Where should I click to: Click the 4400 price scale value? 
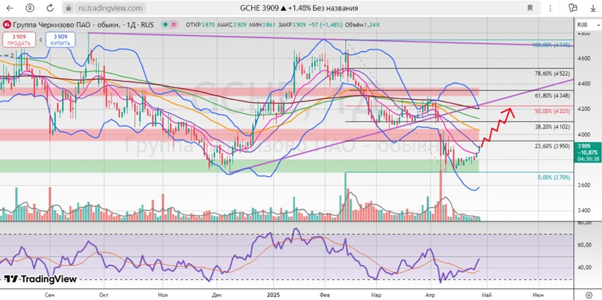click(584, 83)
